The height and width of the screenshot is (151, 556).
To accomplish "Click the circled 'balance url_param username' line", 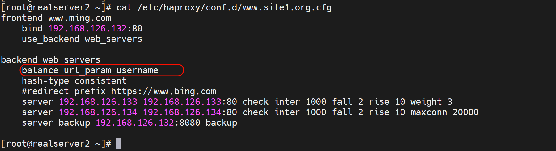I will point(90,70).
